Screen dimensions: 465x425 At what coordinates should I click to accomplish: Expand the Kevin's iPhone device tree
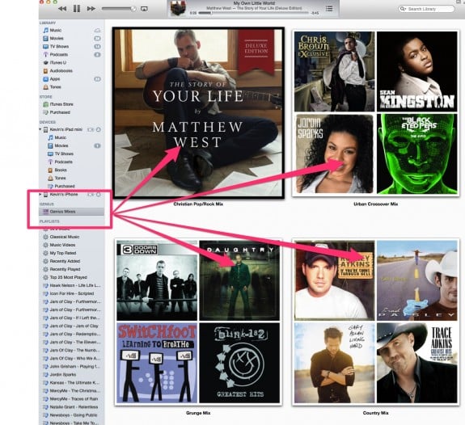(x=40, y=195)
